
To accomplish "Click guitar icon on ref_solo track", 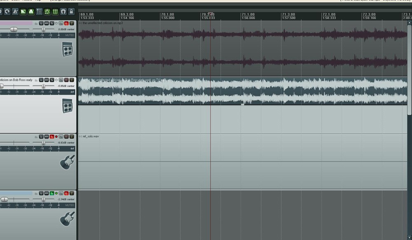I will pos(67,162).
